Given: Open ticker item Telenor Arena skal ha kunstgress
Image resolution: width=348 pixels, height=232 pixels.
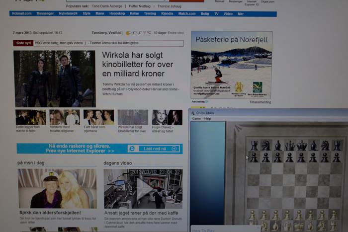Looking at the screenshot, I should [x=114, y=43].
